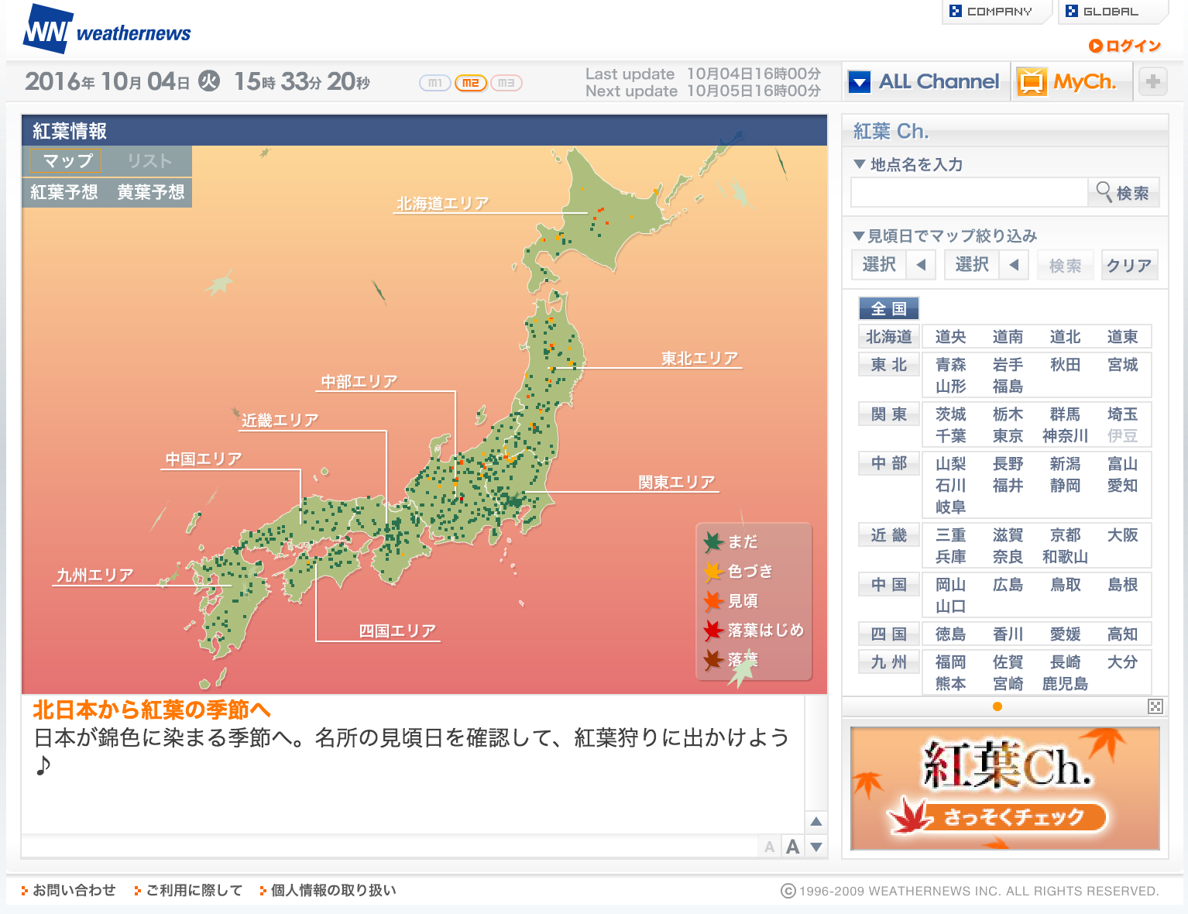Click the expand icon below region list
The height and width of the screenshot is (914, 1188).
(x=1155, y=706)
